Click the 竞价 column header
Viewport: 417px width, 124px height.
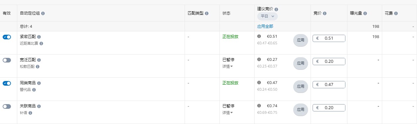318,14
